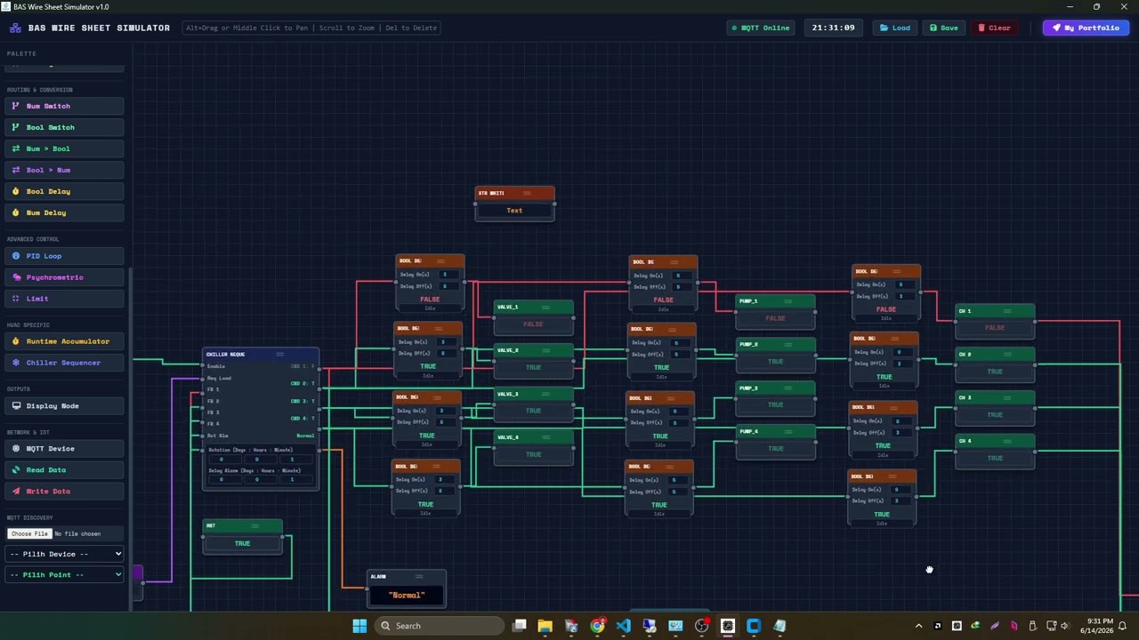The height and width of the screenshot is (640, 1139).
Task: Select the CHILLER SEQUE node header
Action: [260, 355]
